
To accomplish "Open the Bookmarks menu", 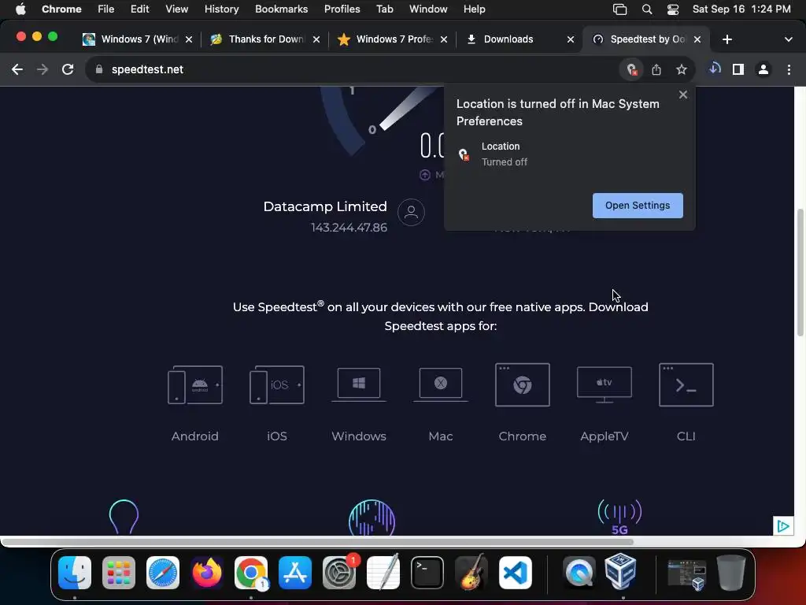I will coord(281,9).
